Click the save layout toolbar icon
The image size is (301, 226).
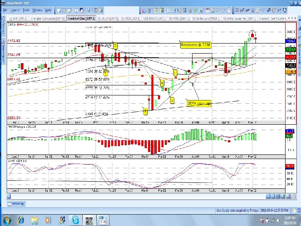pos(69,10)
